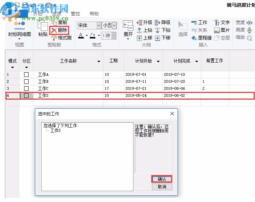The height and width of the screenshot is (202, 255).
Task: Adjust 高度 height icon
Action: 249,30
